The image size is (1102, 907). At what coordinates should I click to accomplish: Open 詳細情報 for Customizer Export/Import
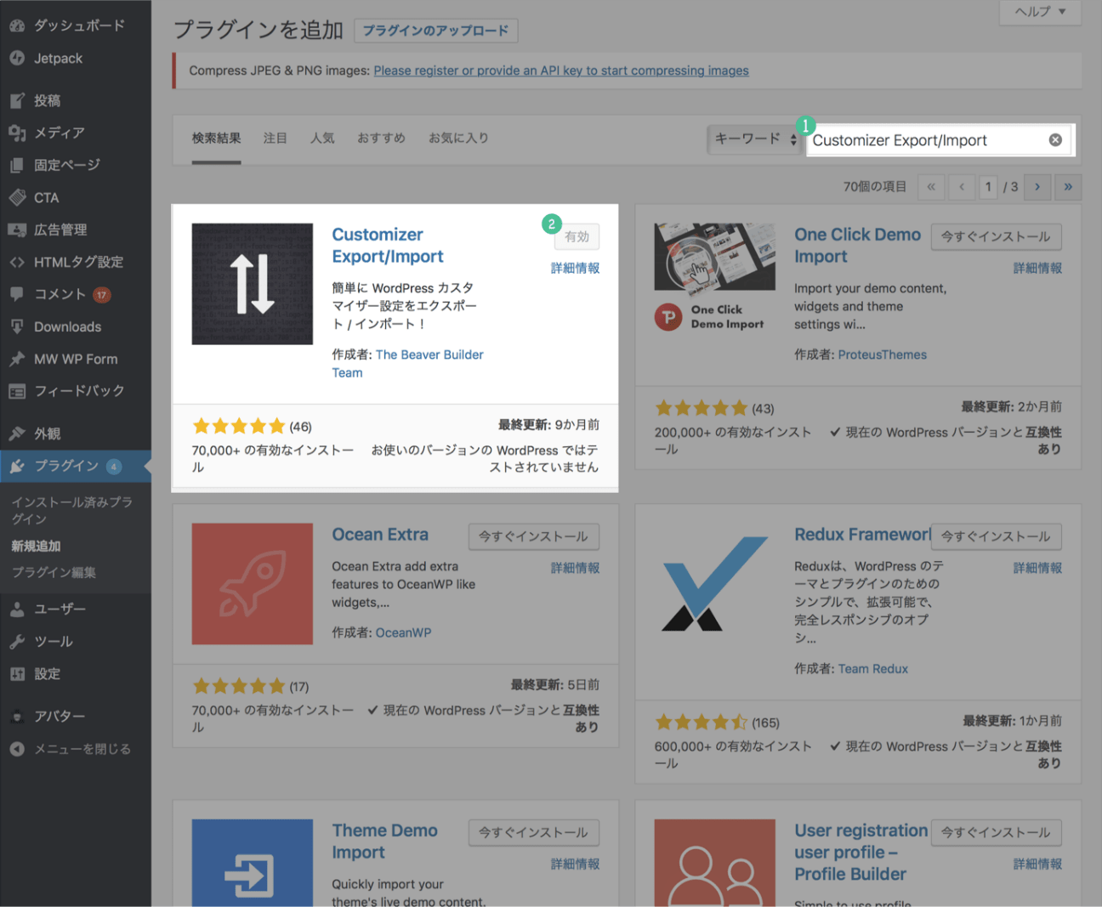pyautogui.click(x=575, y=268)
